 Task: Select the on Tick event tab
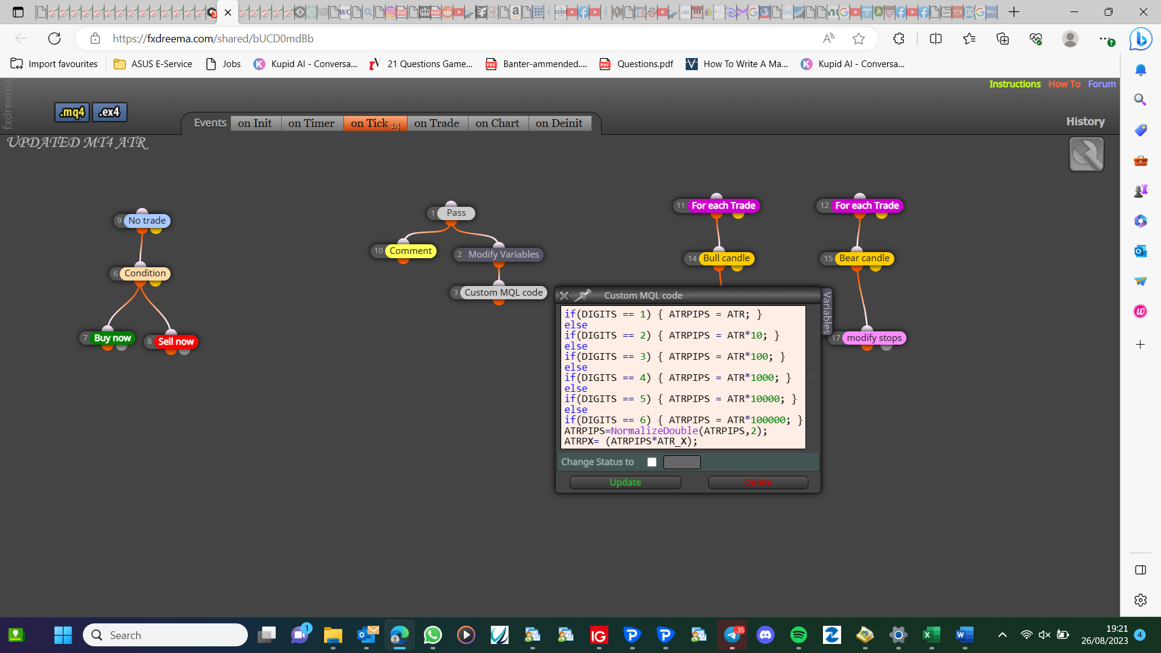point(375,123)
